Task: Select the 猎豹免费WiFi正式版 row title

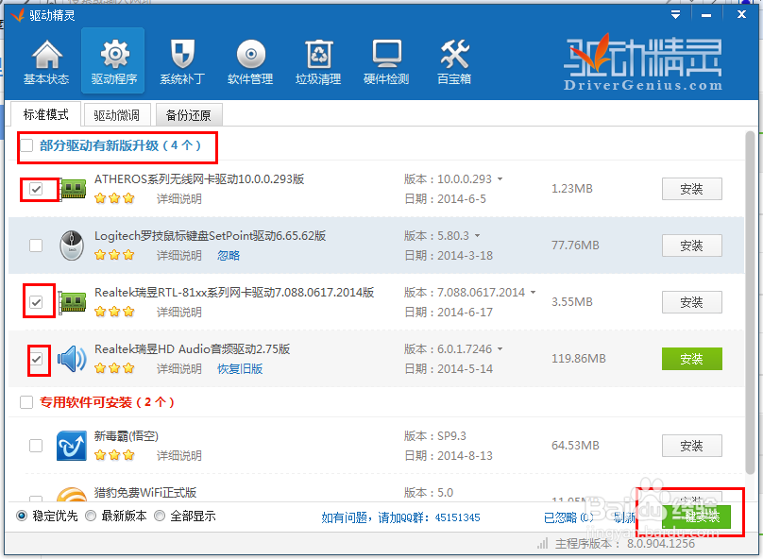Action: tap(145, 492)
